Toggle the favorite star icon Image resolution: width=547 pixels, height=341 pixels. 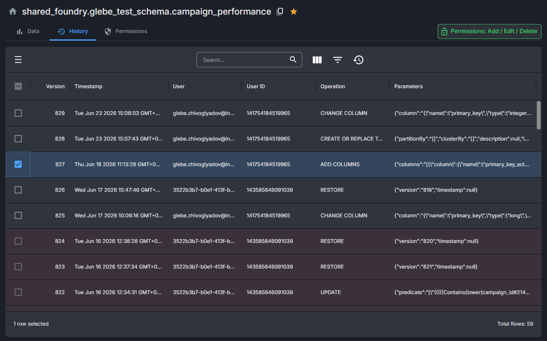[x=294, y=11]
